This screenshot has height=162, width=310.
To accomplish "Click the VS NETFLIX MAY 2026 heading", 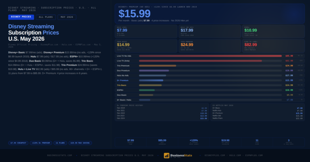I will (x=223, y=105).
